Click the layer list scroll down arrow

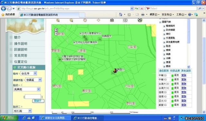pos(189,67)
